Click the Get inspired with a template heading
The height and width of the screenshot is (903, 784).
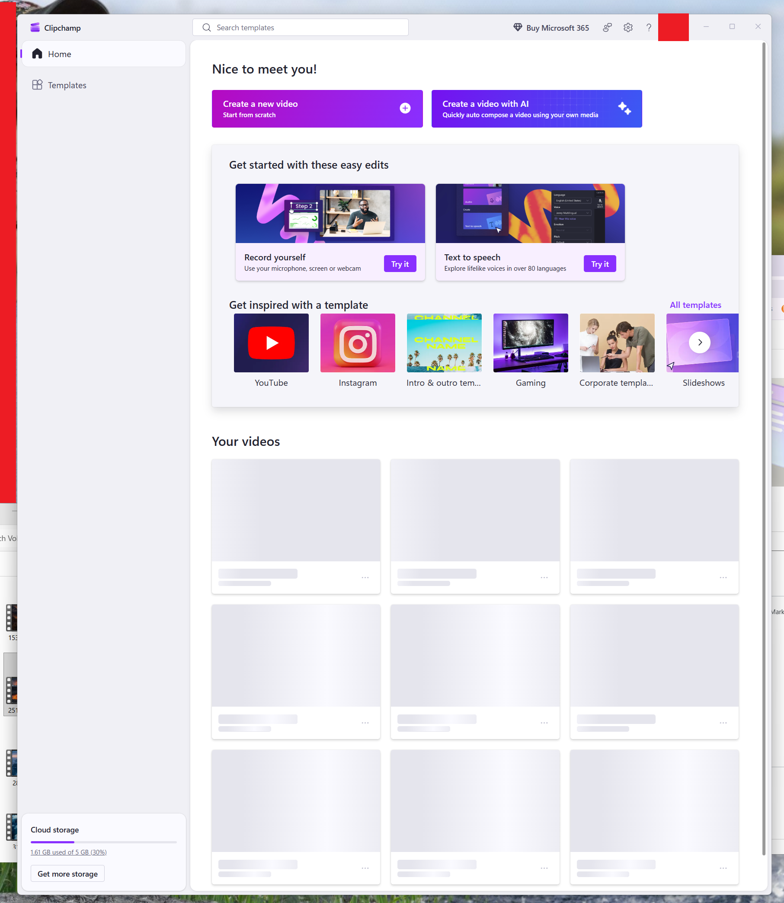click(x=298, y=305)
